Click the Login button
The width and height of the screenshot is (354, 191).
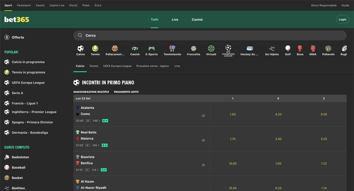(x=343, y=20)
